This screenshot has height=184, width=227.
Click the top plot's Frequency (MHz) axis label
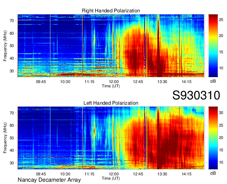5,46
